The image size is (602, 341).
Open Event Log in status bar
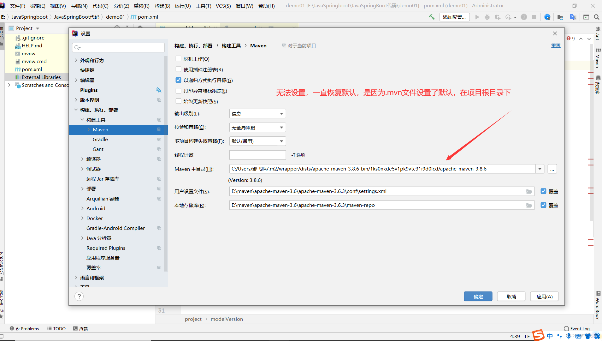577,328
